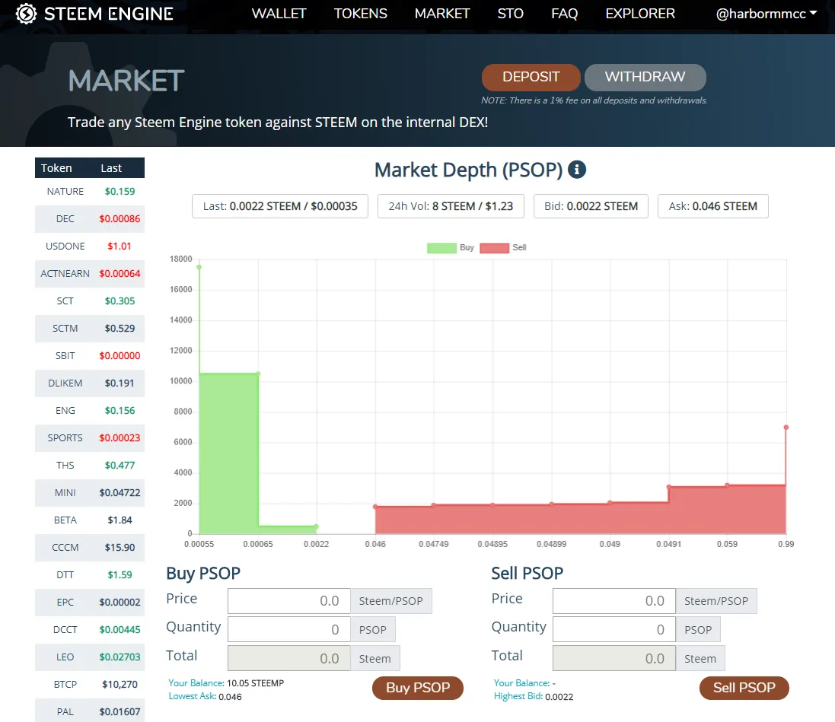Click the green buy depth area
The image size is (835, 722).
pos(229,453)
